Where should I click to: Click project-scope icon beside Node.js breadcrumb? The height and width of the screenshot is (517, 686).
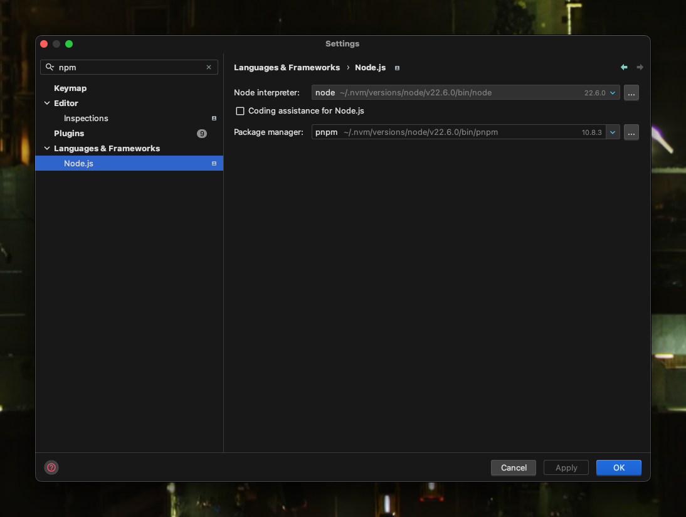click(x=397, y=68)
